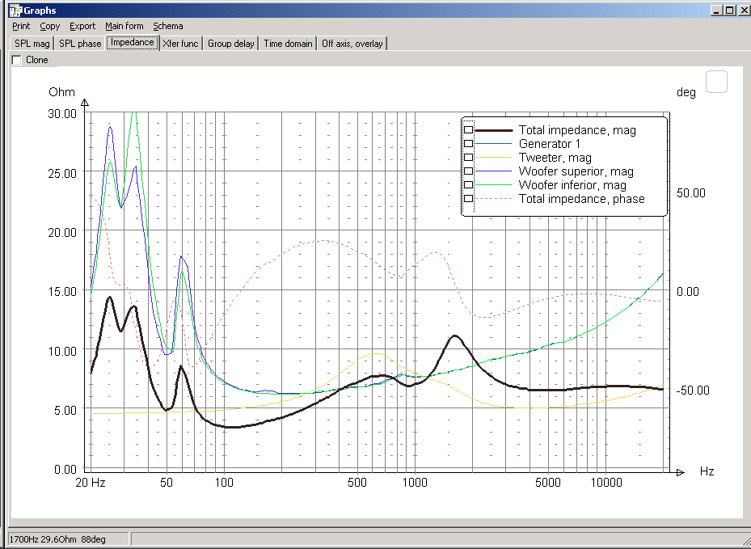Click the blank square button near deg
The width and height of the screenshot is (751, 549).
tap(716, 82)
